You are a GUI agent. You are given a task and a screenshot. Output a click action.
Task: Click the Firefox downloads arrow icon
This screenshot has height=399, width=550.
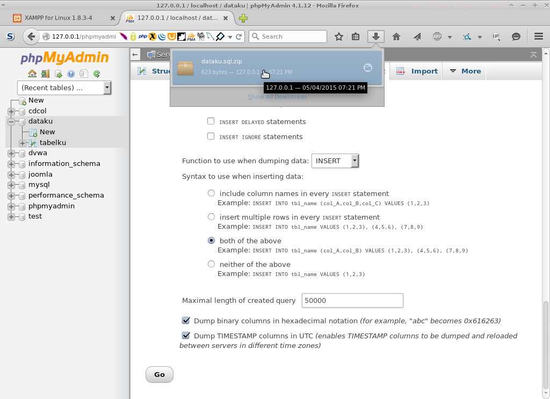[x=375, y=37]
